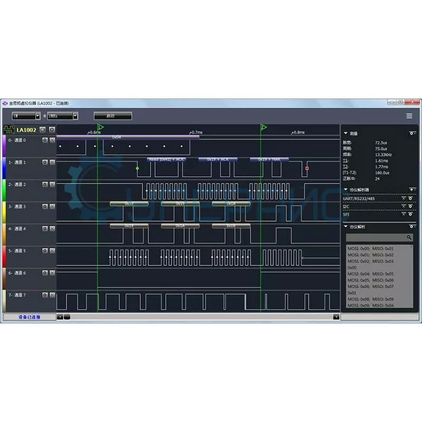Open the UART/RS232/485 analyzer settings gear
Image resolution: width=422 pixels, height=422 pixels.
[410, 198]
